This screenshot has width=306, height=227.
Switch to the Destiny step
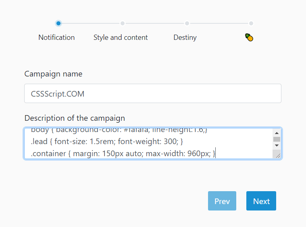185,37
